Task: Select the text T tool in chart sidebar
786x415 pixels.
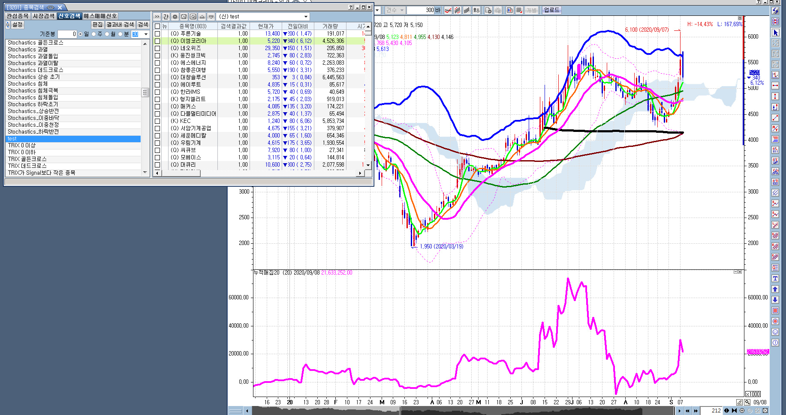Action: pyautogui.click(x=775, y=278)
